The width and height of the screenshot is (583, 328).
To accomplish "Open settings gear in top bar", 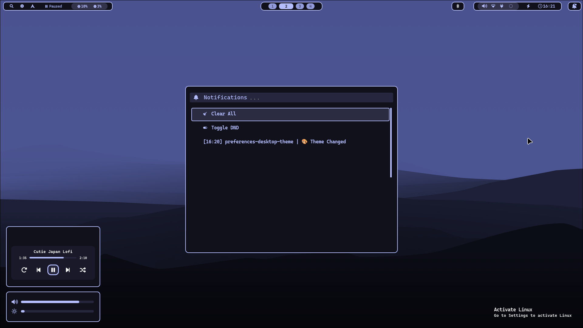I will pos(22,6).
